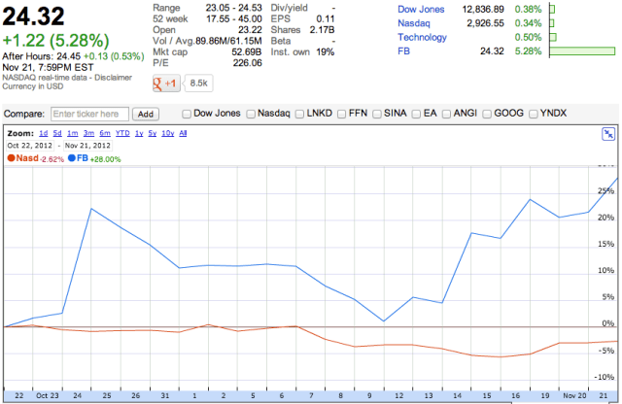Click the Google +1 button

coord(166,84)
